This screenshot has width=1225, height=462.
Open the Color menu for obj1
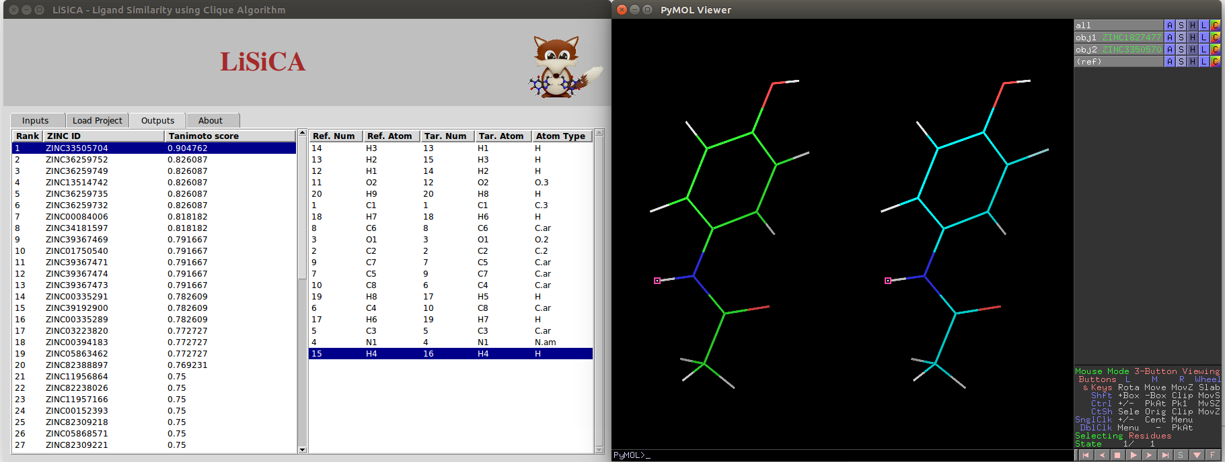1216,38
